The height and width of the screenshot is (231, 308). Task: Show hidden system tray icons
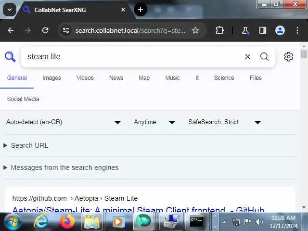(225, 222)
